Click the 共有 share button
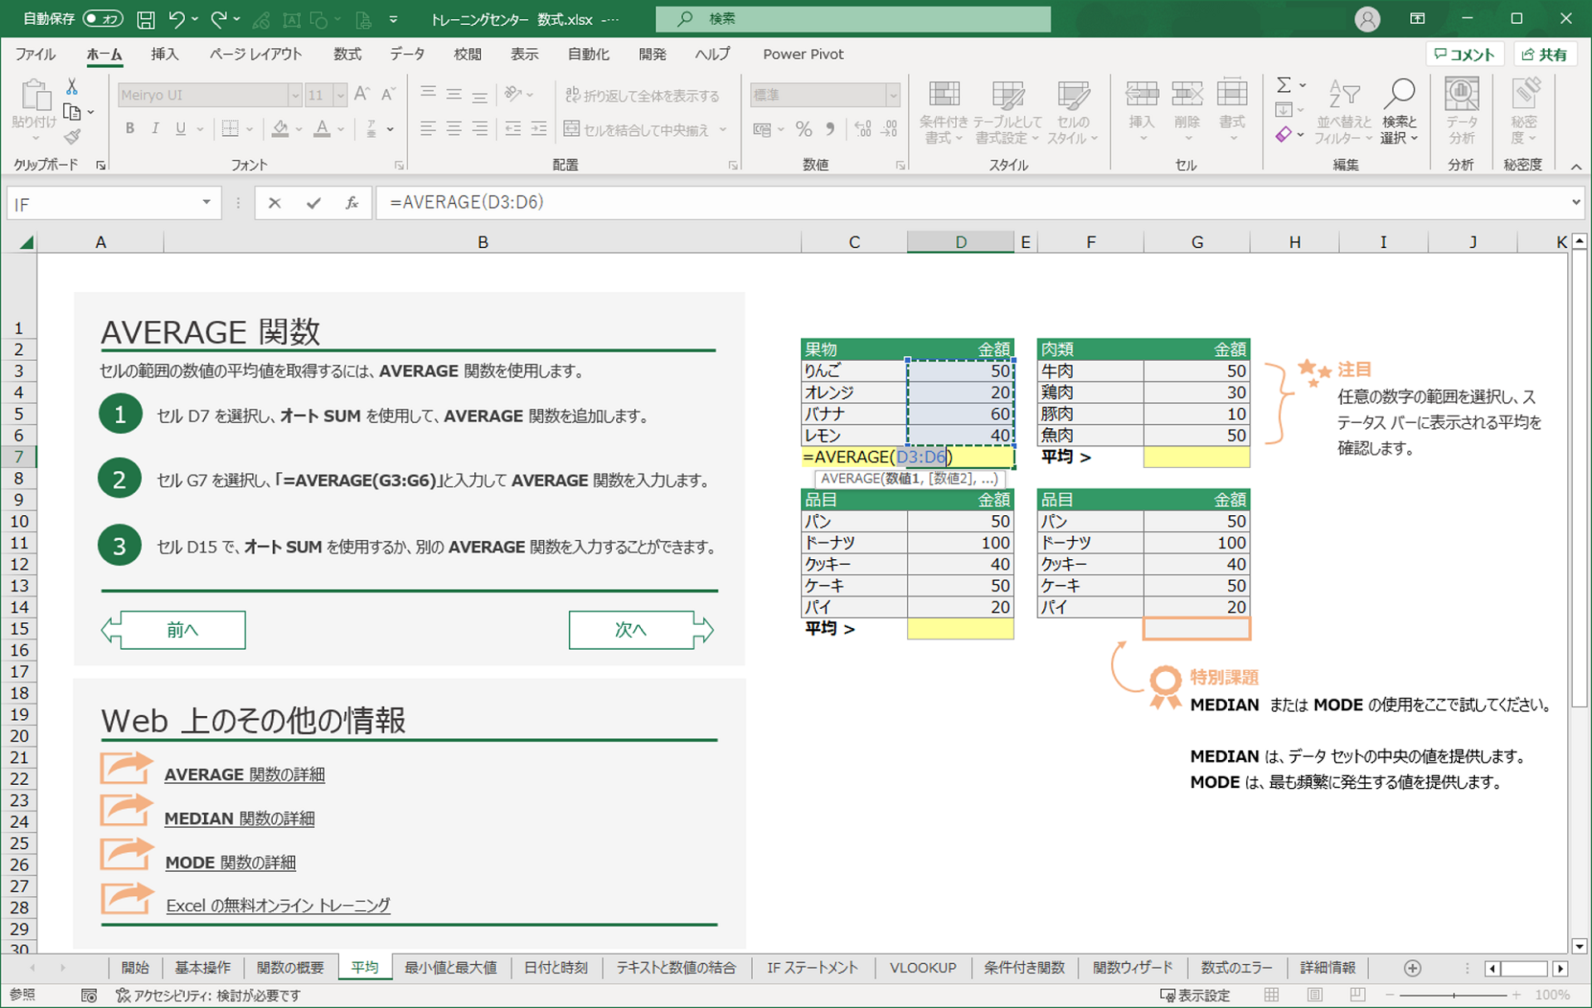The width and height of the screenshot is (1592, 1008). pyautogui.click(x=1546, y=55)
